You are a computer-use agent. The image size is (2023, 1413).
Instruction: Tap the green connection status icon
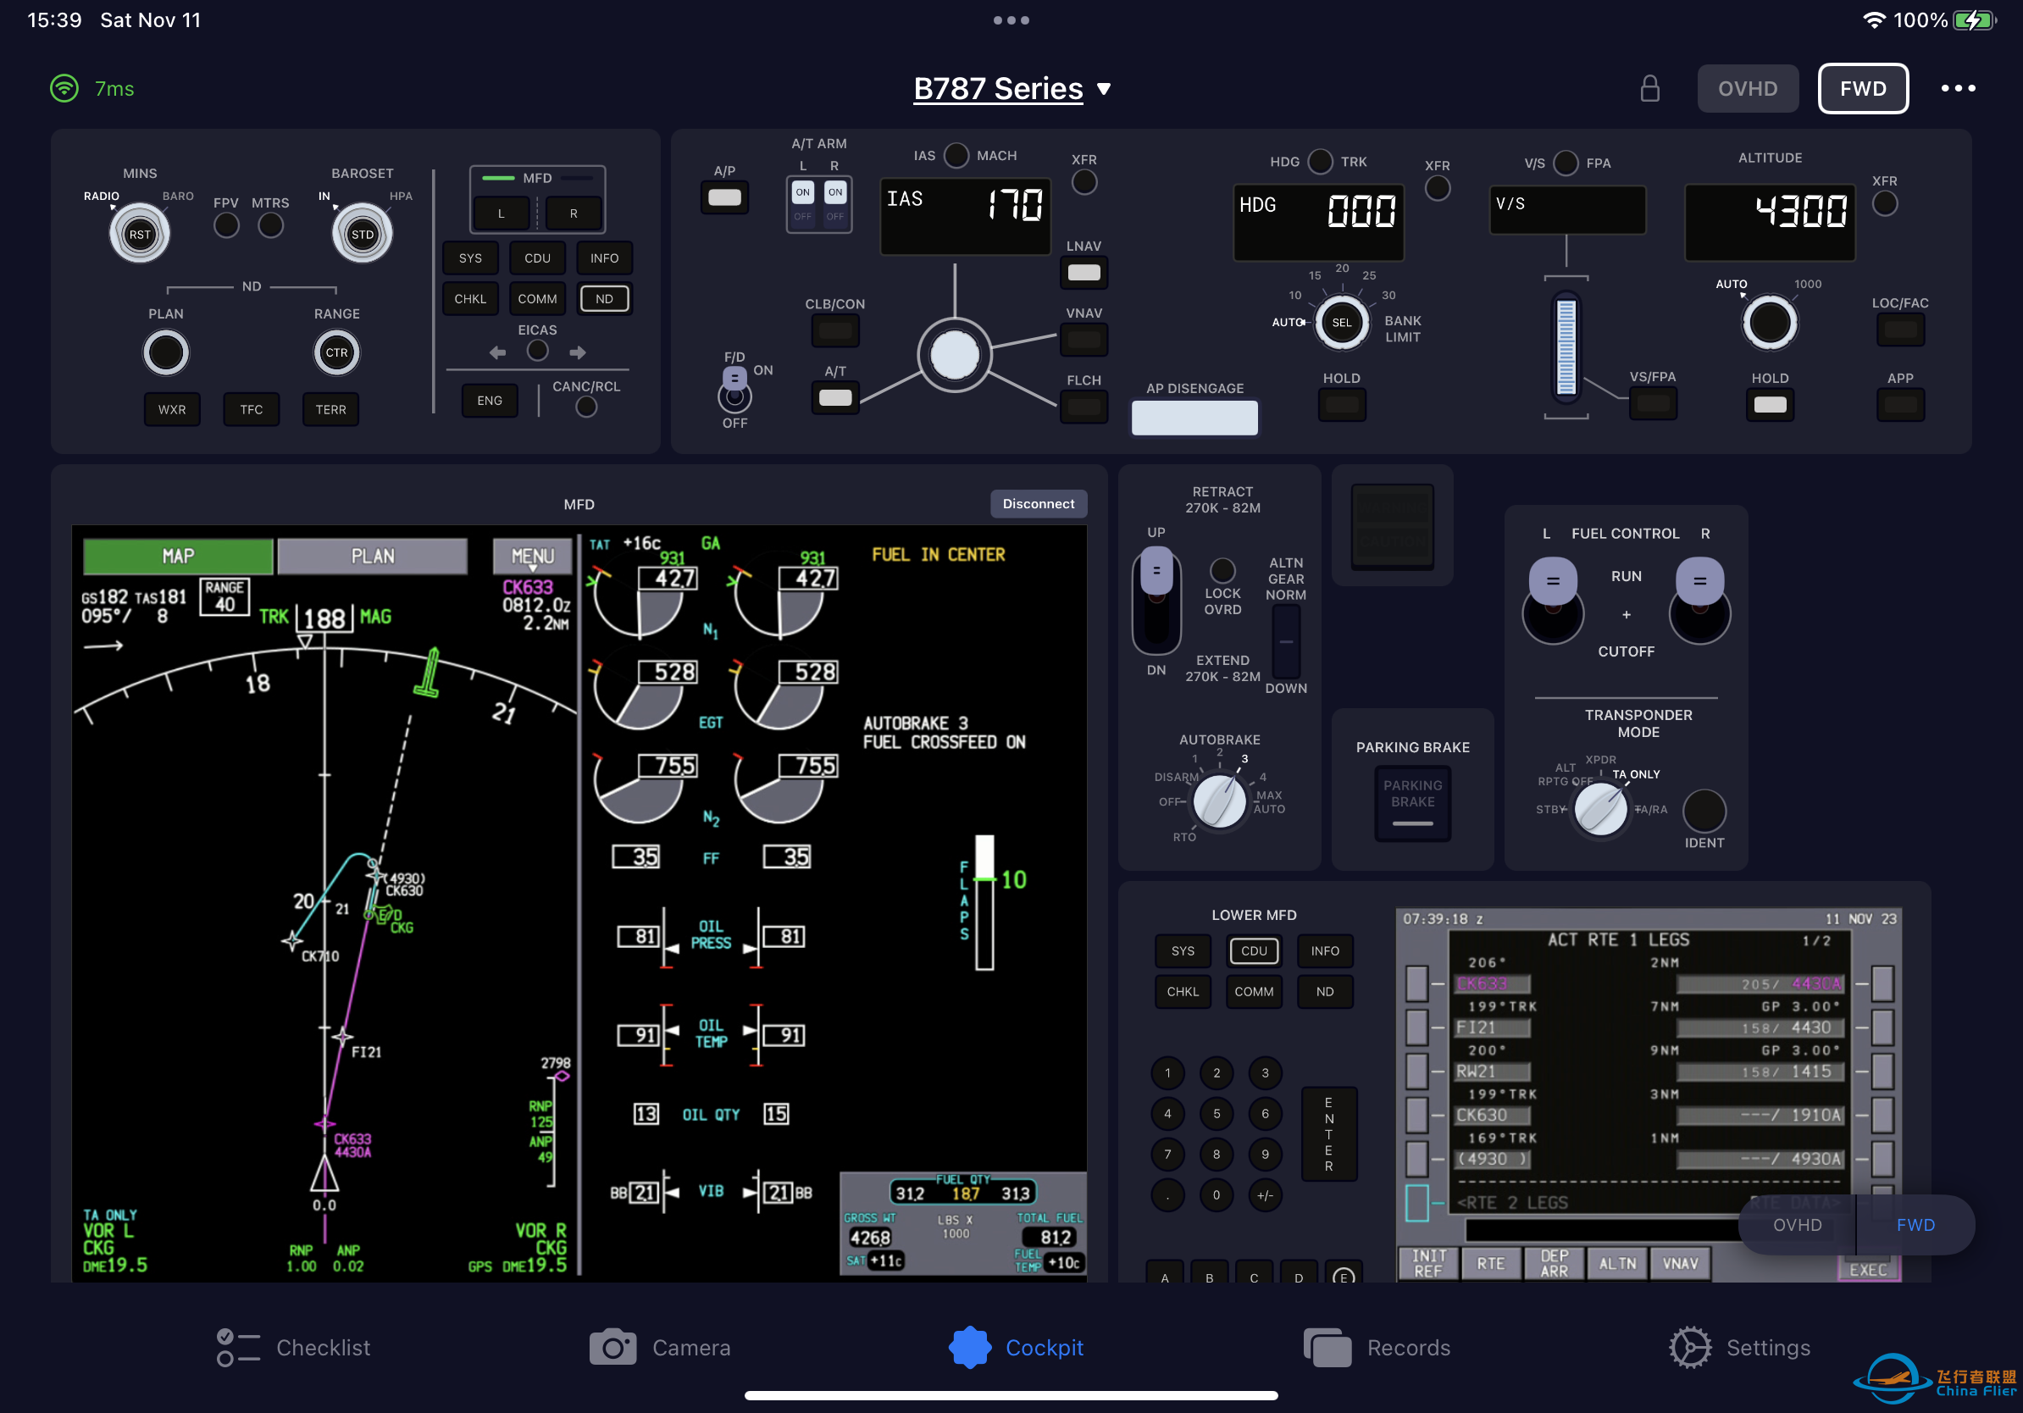click(x=64, y=88)
